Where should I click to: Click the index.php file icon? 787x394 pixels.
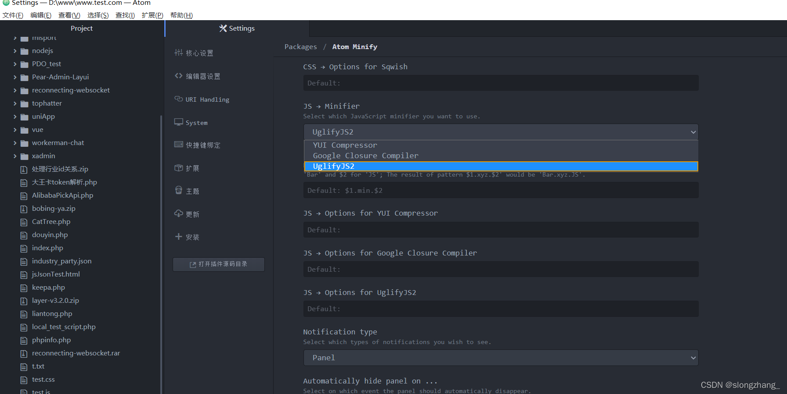coord(24,248)
